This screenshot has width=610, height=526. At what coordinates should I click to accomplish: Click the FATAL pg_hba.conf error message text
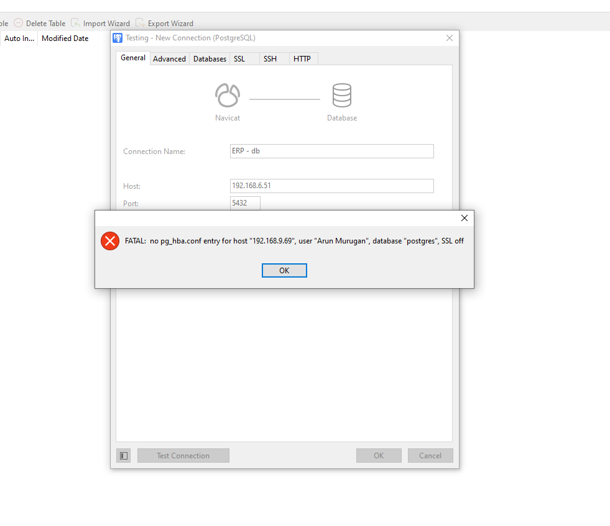[x=294, y=241]
